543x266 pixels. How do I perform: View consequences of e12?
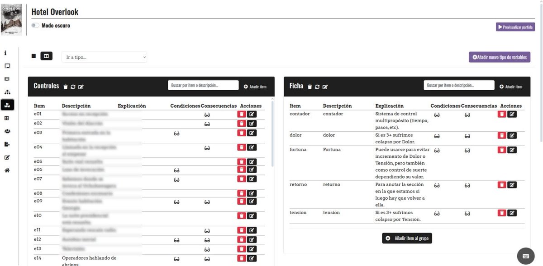[207, 241]
